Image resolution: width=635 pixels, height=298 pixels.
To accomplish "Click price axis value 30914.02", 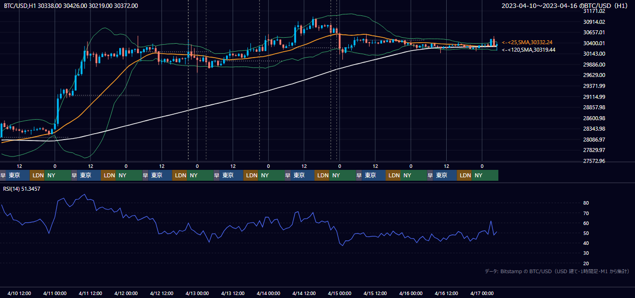I will pyautogui.click(x=594, y=22).
